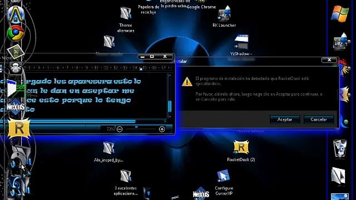Viewport: 356px width, 200px height.
Task: Open the Alienware dock icon at the top
Action: (16, 14)
